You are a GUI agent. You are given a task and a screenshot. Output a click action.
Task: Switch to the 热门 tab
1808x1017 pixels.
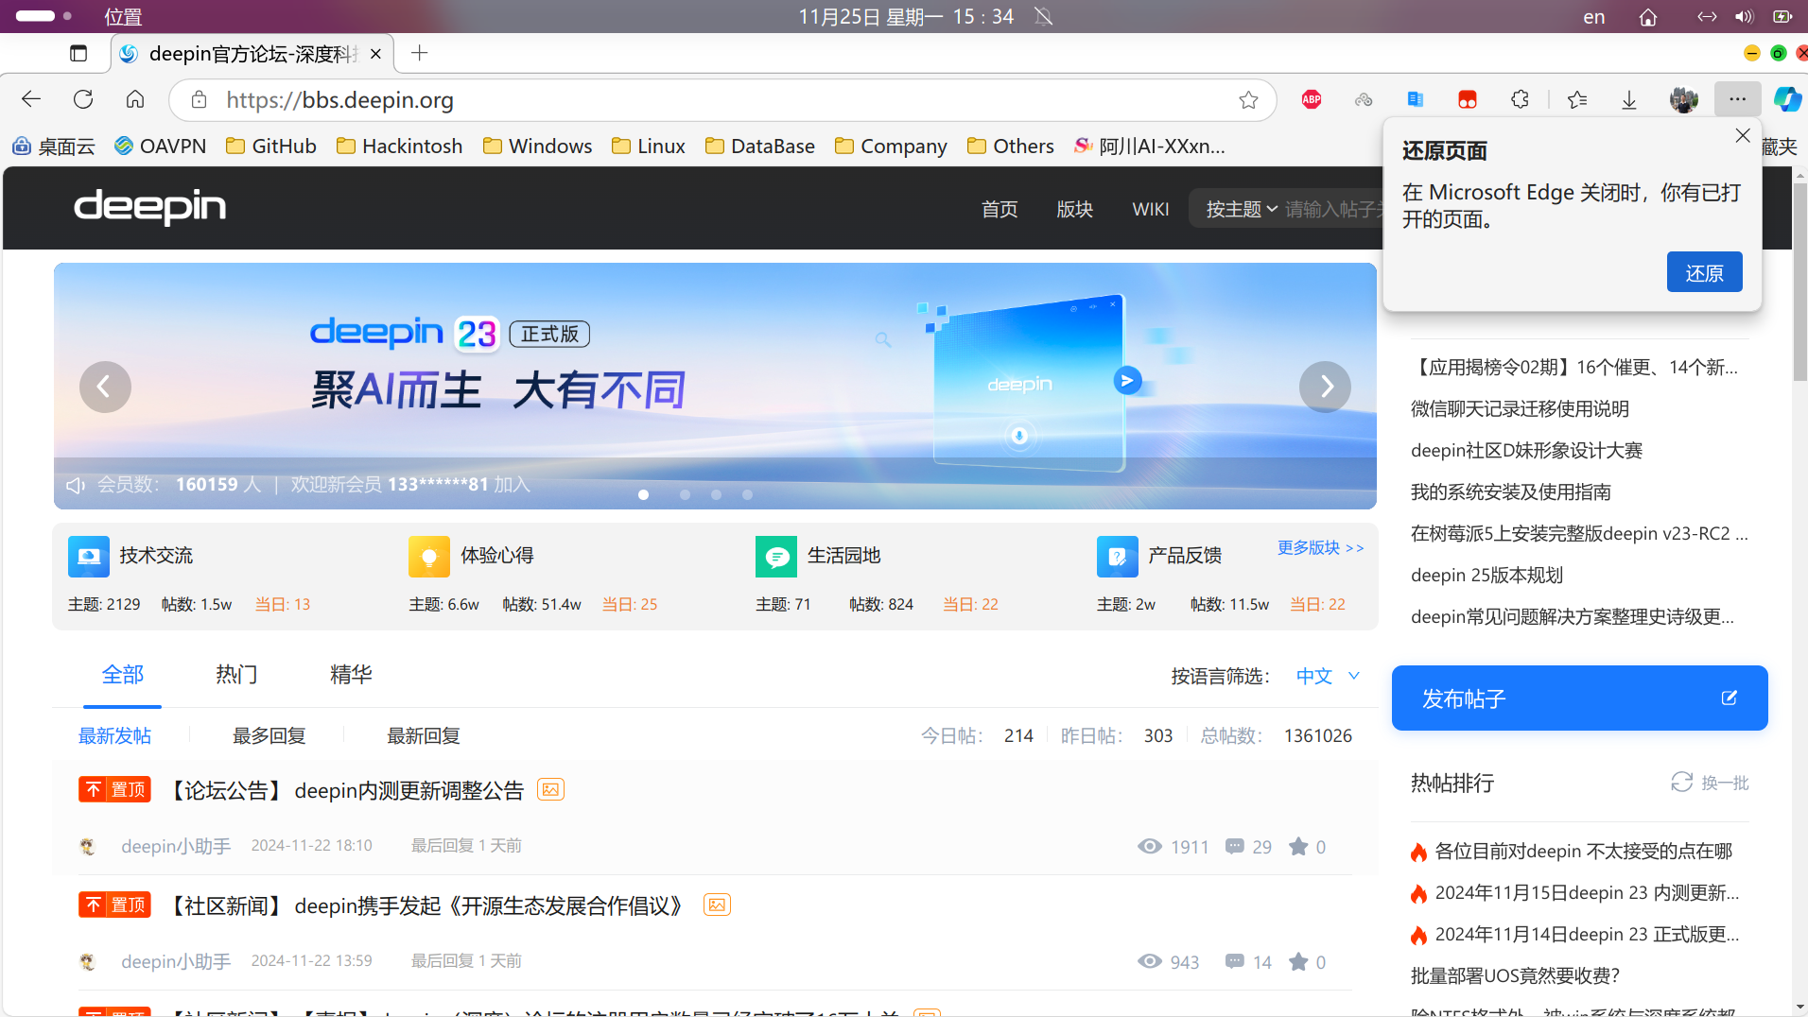click(236, 675)
